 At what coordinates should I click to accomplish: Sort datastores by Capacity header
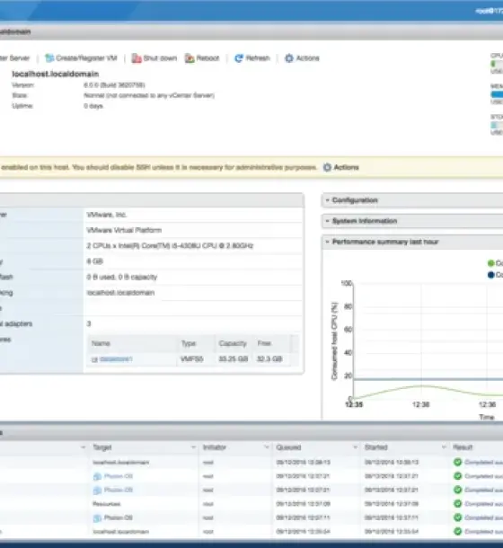[233, 343]
